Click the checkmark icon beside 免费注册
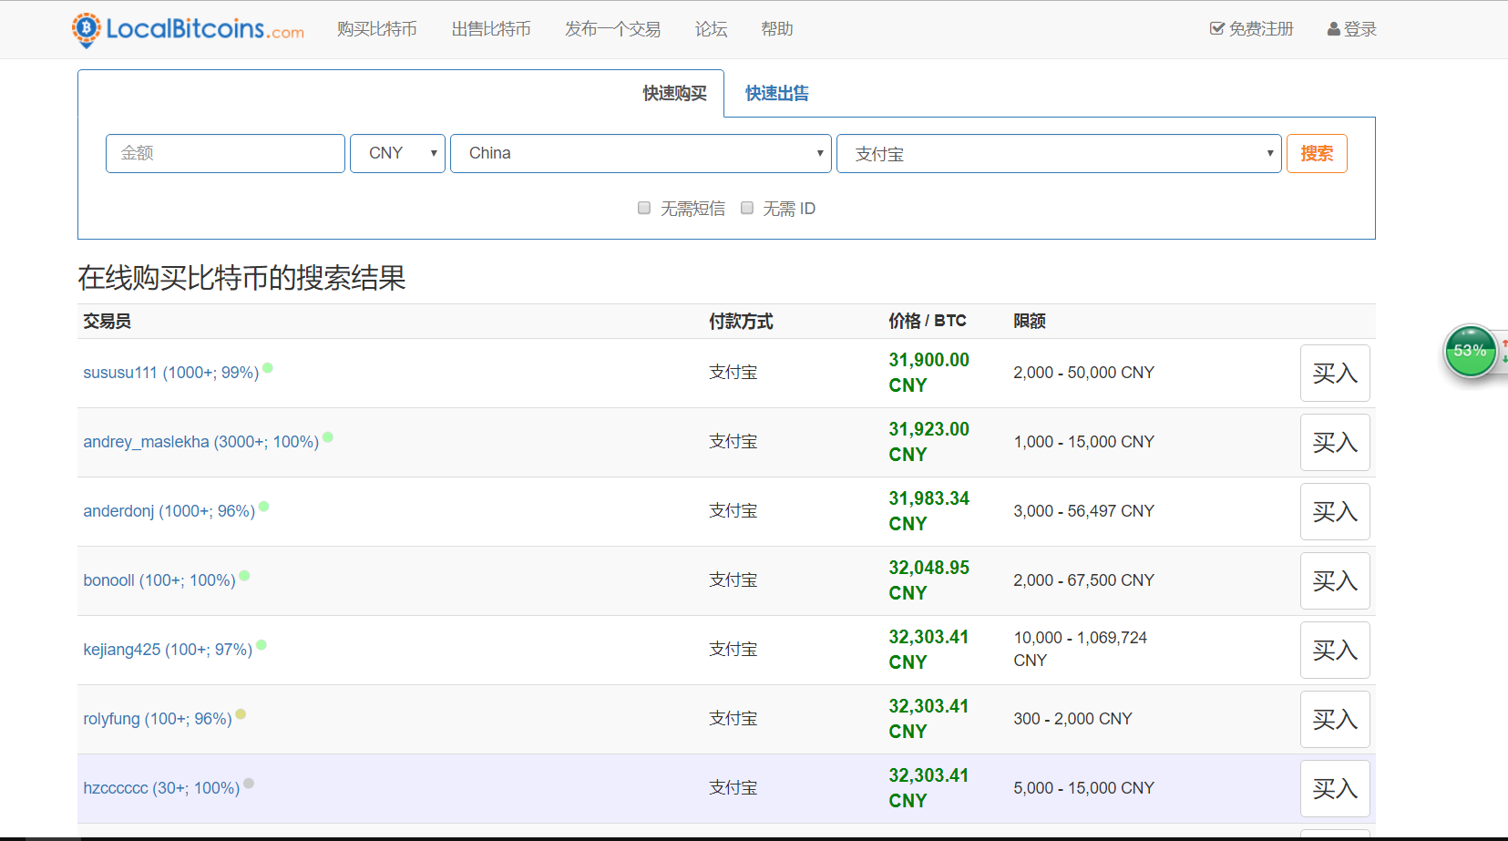Screen dimensions: 1508x841 (1216, 28)
